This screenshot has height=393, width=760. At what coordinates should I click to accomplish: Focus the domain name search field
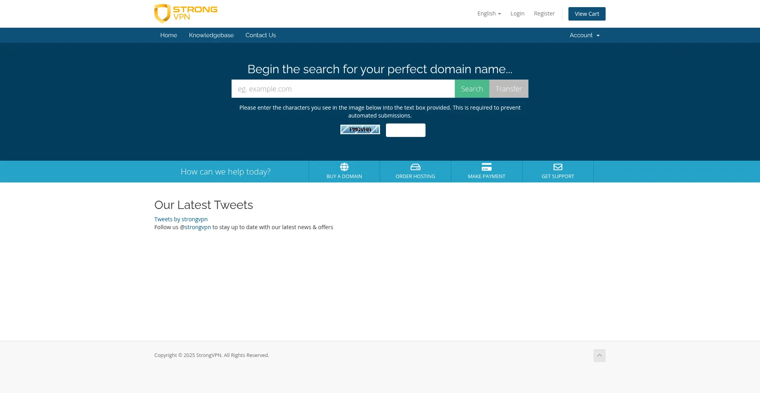(x=343, y=89)
